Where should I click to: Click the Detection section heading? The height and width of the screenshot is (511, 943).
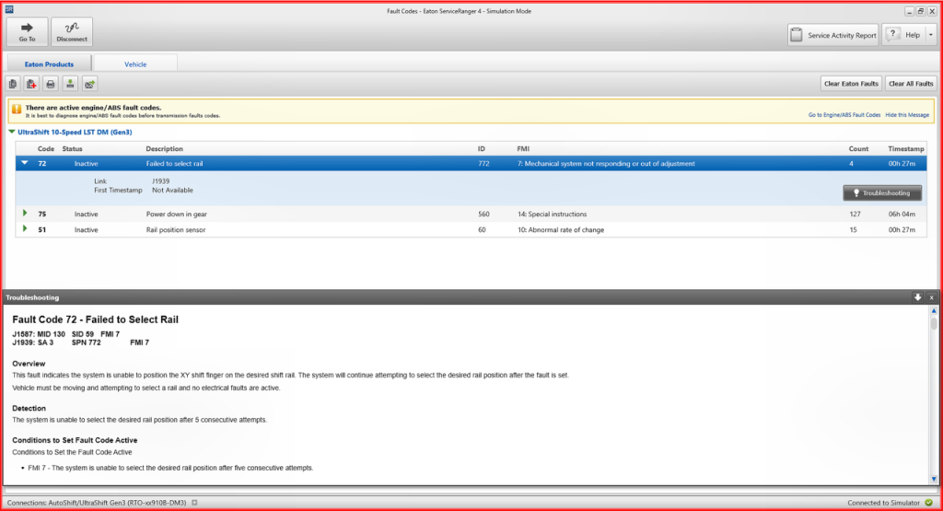click(x=29, y=408)
